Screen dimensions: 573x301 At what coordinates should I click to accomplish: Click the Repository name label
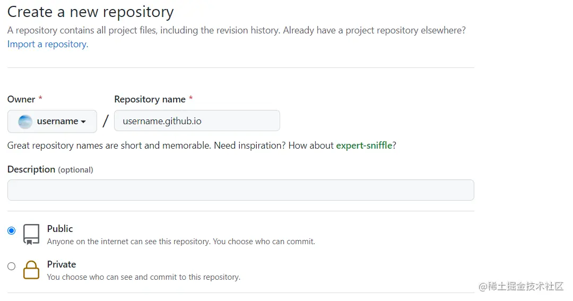(x=150, y=99)
